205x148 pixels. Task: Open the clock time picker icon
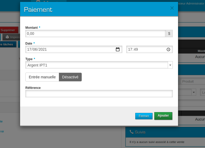click(x=168, y=49)
